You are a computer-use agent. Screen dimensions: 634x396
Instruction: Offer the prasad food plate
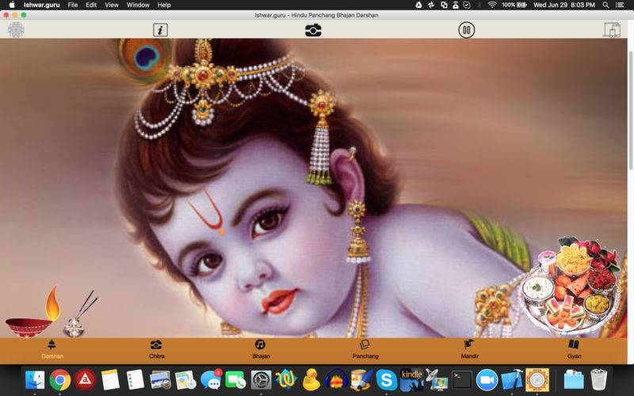[570, 285]
